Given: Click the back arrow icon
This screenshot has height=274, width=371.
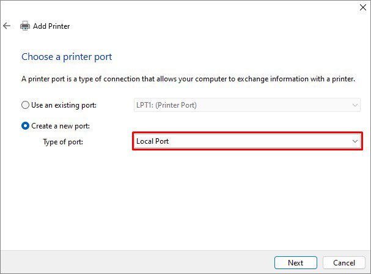Looking at the screenshot, I should [x=7, y=26].
